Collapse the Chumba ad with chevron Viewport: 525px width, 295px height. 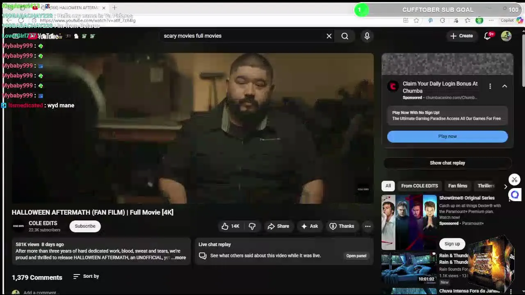(x=504, y=86)
